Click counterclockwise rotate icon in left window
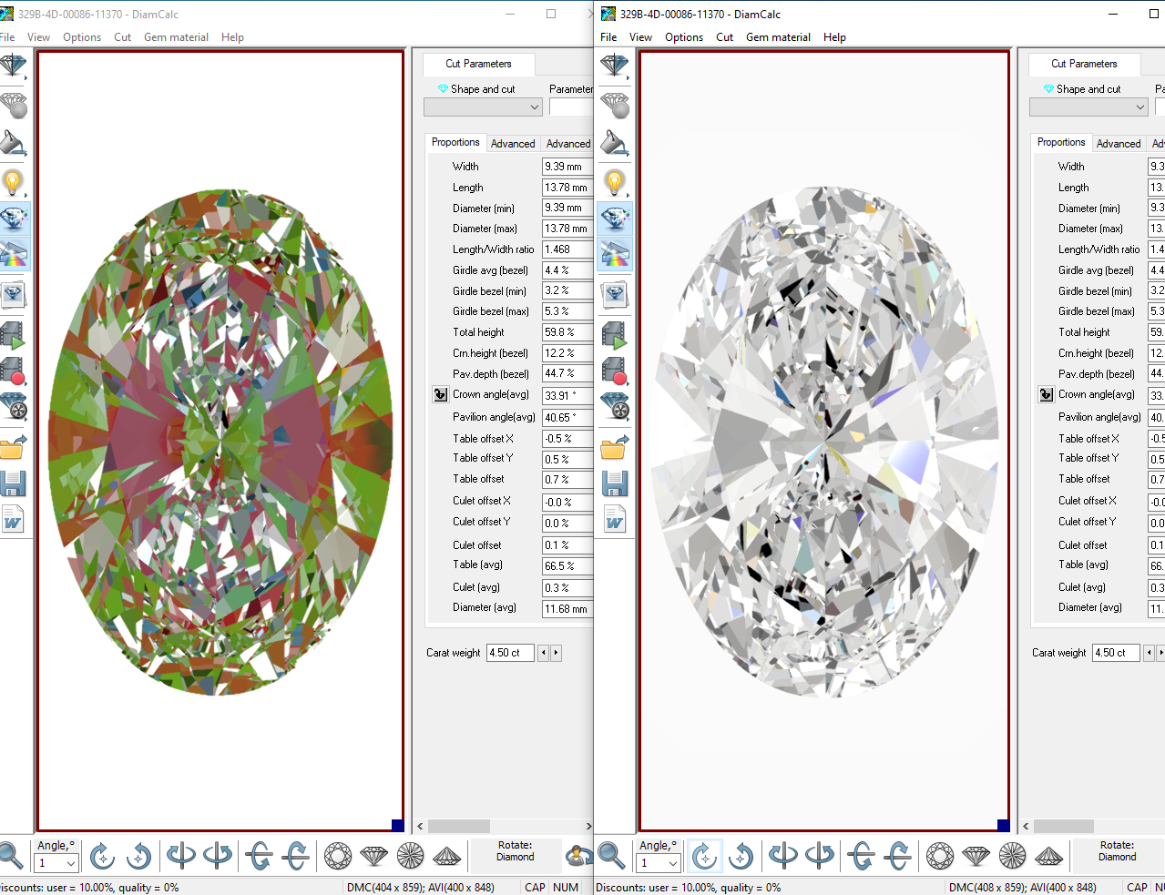This screenshot has width=1165, height=895. [x=138, y=856]
